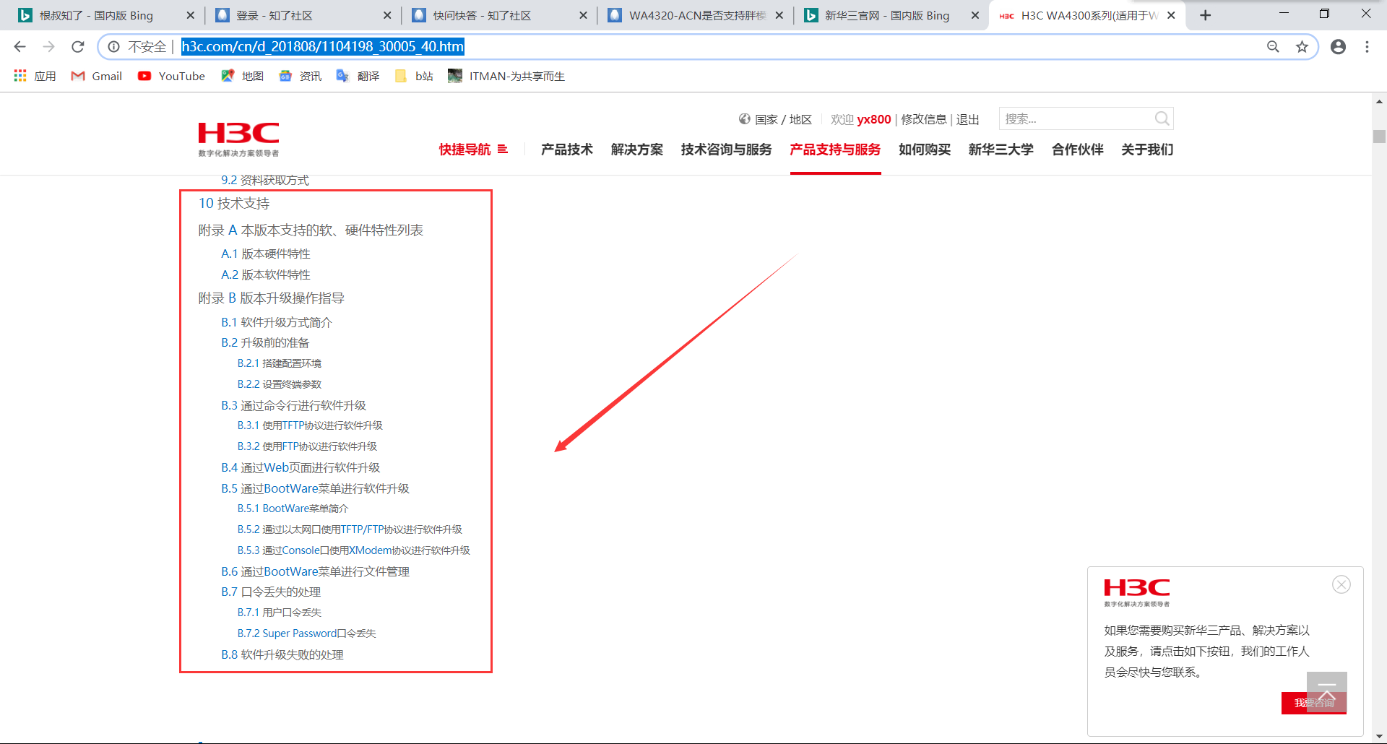Screen dimensions: 1387x744
Task: Open the 地图 maps bookmark
Action: click(242, 76)
